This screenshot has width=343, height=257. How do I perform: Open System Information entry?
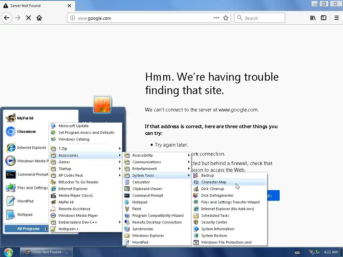click(230, 229)
